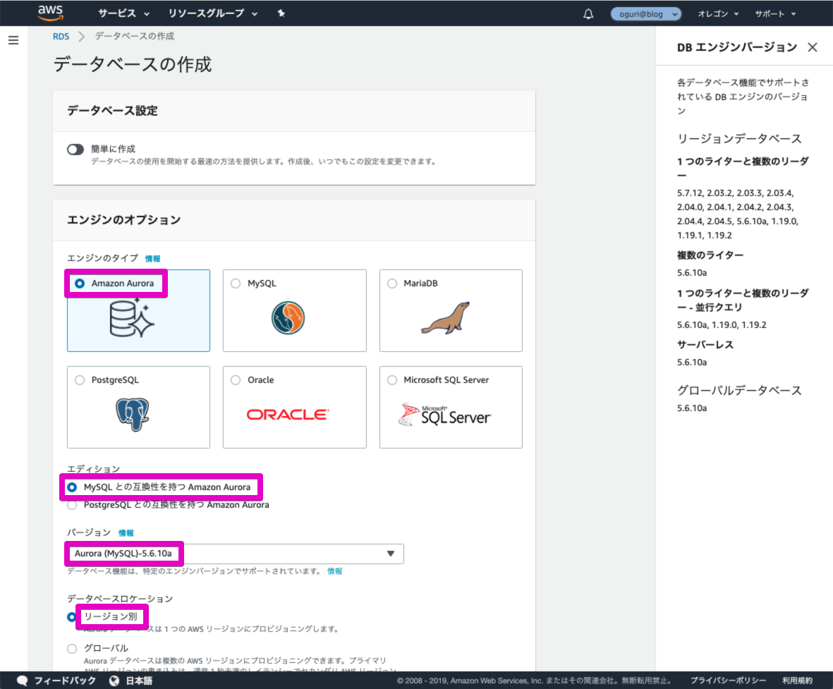Open the oguri@blog account dropdown
This screenshot has height=689, width=833.
click(x=646, y=13)
